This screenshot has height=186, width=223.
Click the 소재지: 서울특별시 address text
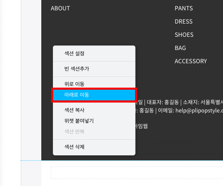(203, 102)
